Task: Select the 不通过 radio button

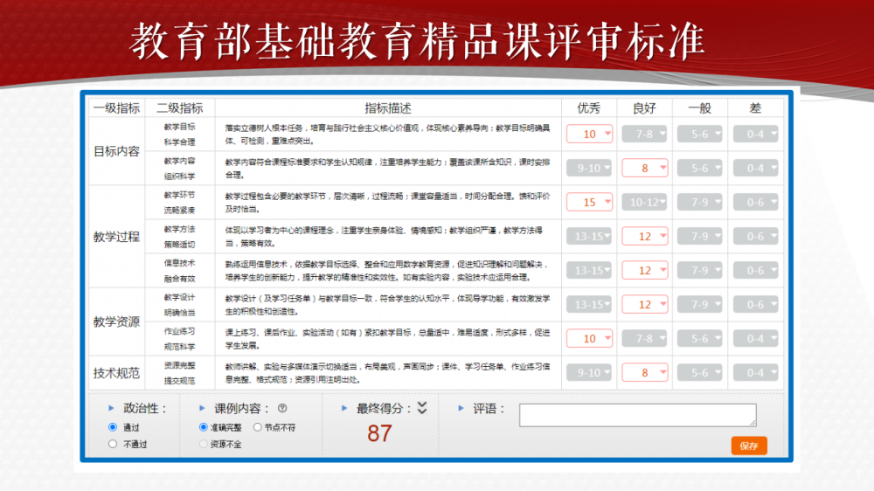Action: tap(113, 444)
